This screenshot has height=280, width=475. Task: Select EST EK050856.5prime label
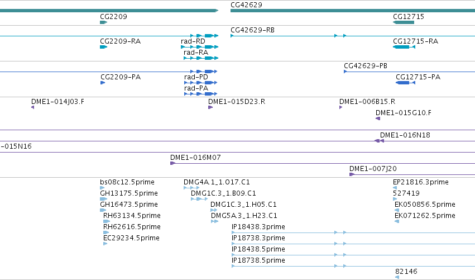(x=425, y=205)
